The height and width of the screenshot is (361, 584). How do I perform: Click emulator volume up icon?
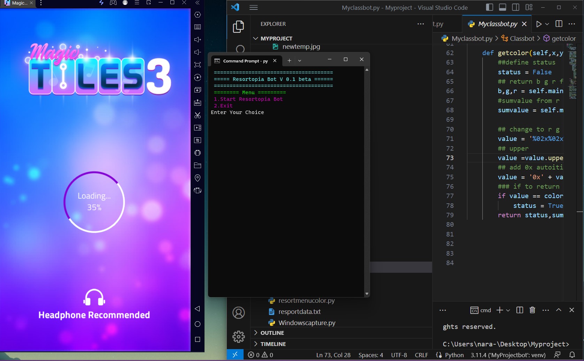[x=198, y=40]
